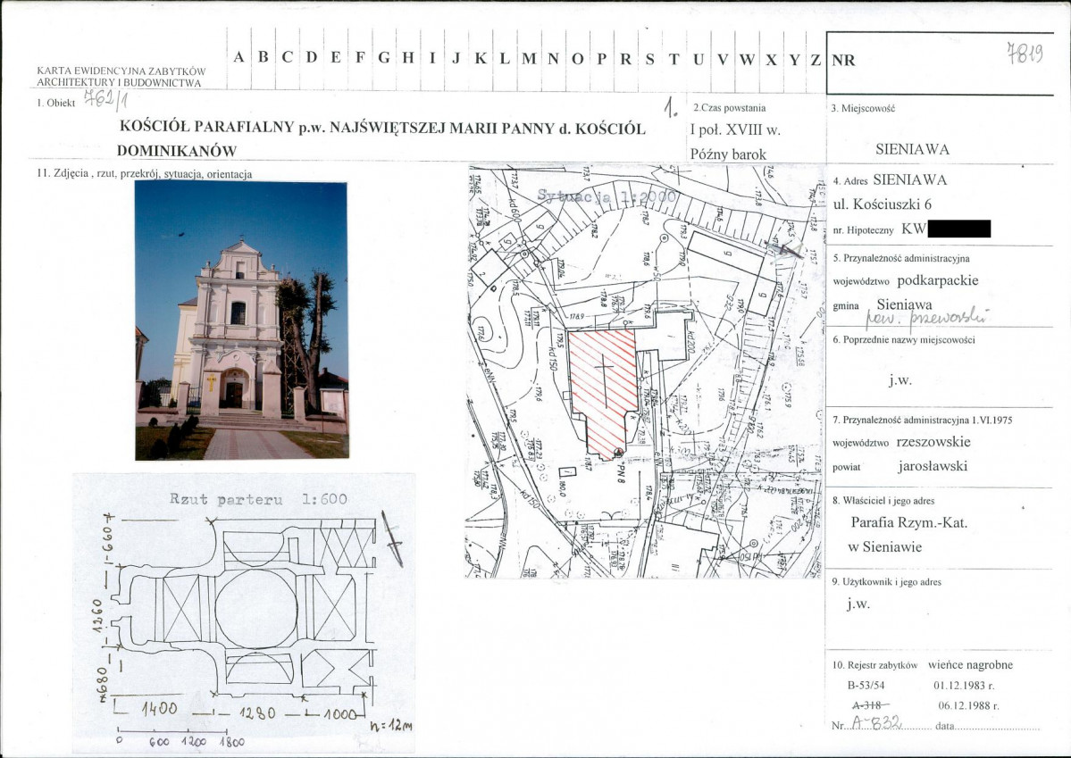Image resolution: width=1071 pixels, height=758 pixels.
Task: Select letter box K in the header
Action: (481, 58)
